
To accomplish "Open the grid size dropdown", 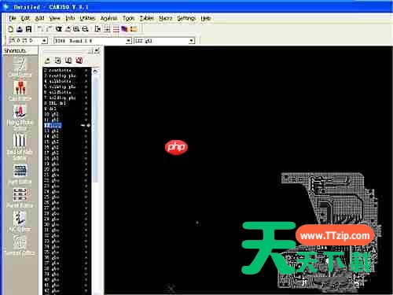I will [x=44, y=41].
